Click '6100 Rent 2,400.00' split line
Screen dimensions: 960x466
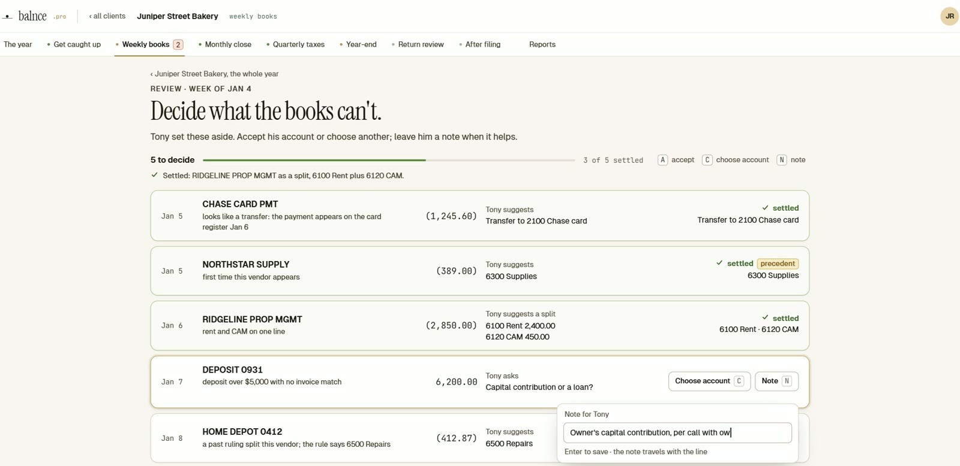point(520,326)
